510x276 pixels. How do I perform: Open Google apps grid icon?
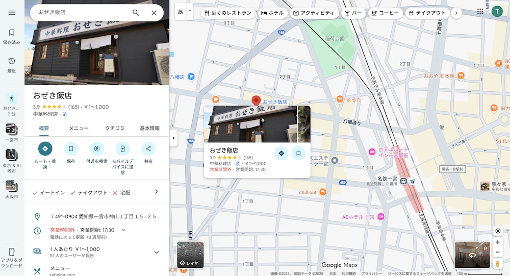(480, 12)
